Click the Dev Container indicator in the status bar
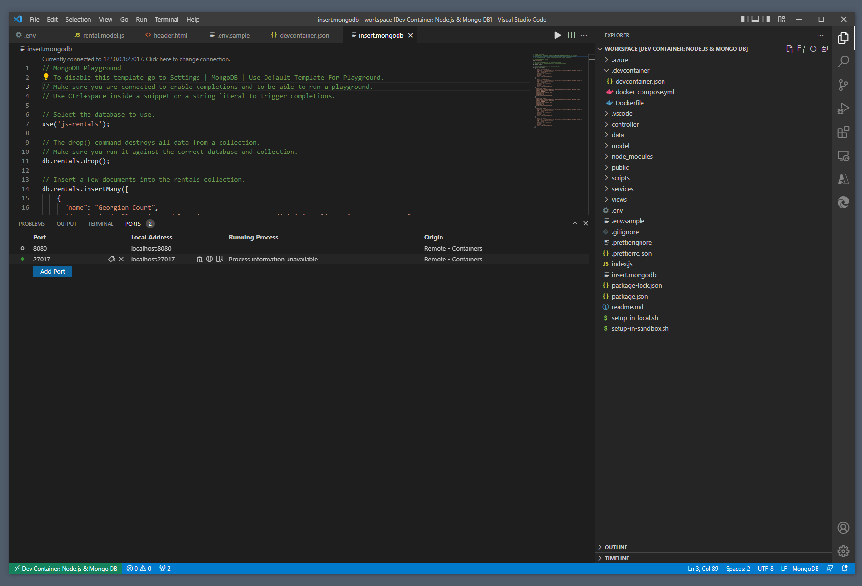This screenshot has width=862, height=586. pos(65,568)
